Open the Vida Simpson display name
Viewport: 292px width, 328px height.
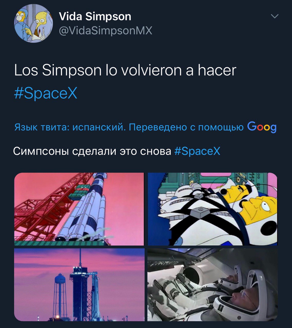[x=95, y=16]
